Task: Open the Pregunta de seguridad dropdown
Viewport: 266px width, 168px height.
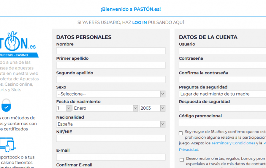Action: tap(222, 94)
